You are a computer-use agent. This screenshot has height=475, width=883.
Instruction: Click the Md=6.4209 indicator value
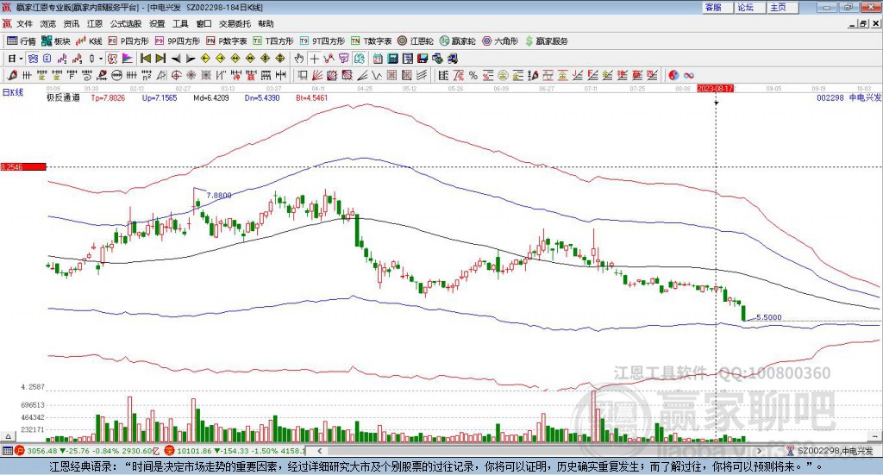(x=211, y=97)
